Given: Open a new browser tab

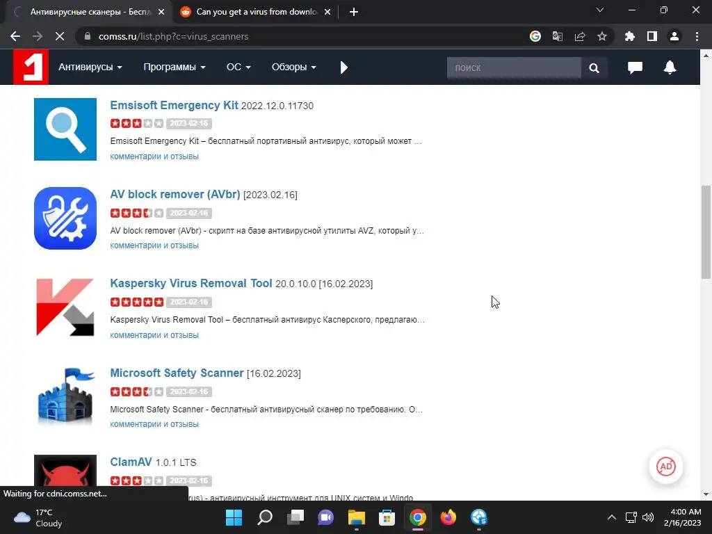Looking at the screenshot, I should point(354,13).
